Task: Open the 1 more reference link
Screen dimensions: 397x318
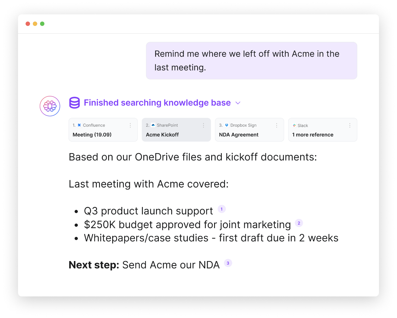Action: [x=313, y=135]
